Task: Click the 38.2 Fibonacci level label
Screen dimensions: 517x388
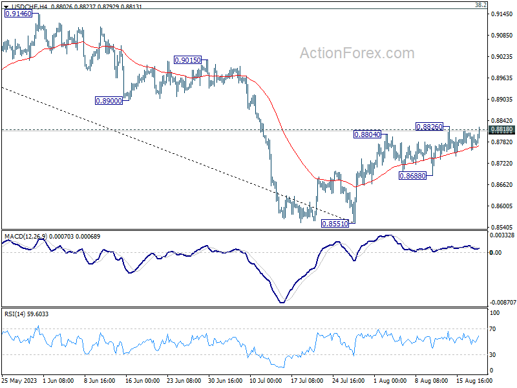Action: tap(481, 5)
